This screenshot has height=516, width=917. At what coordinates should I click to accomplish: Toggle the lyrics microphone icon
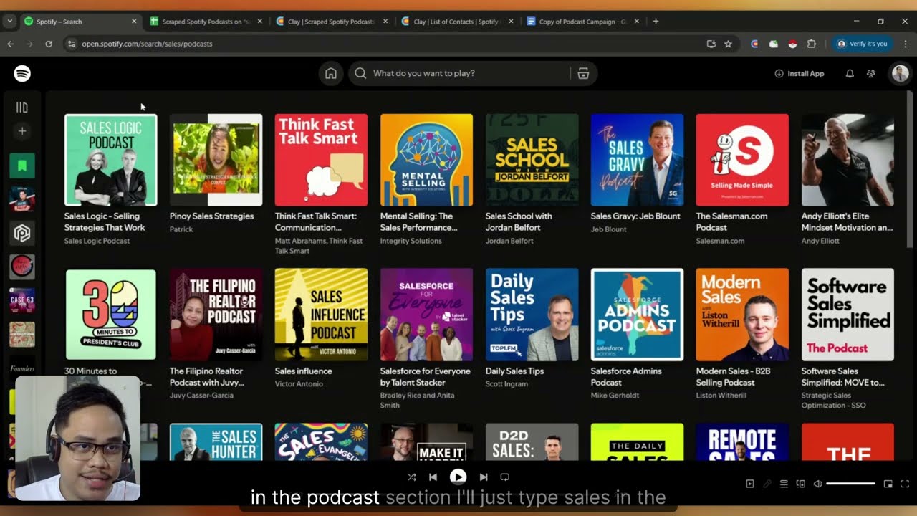point(767,484)
